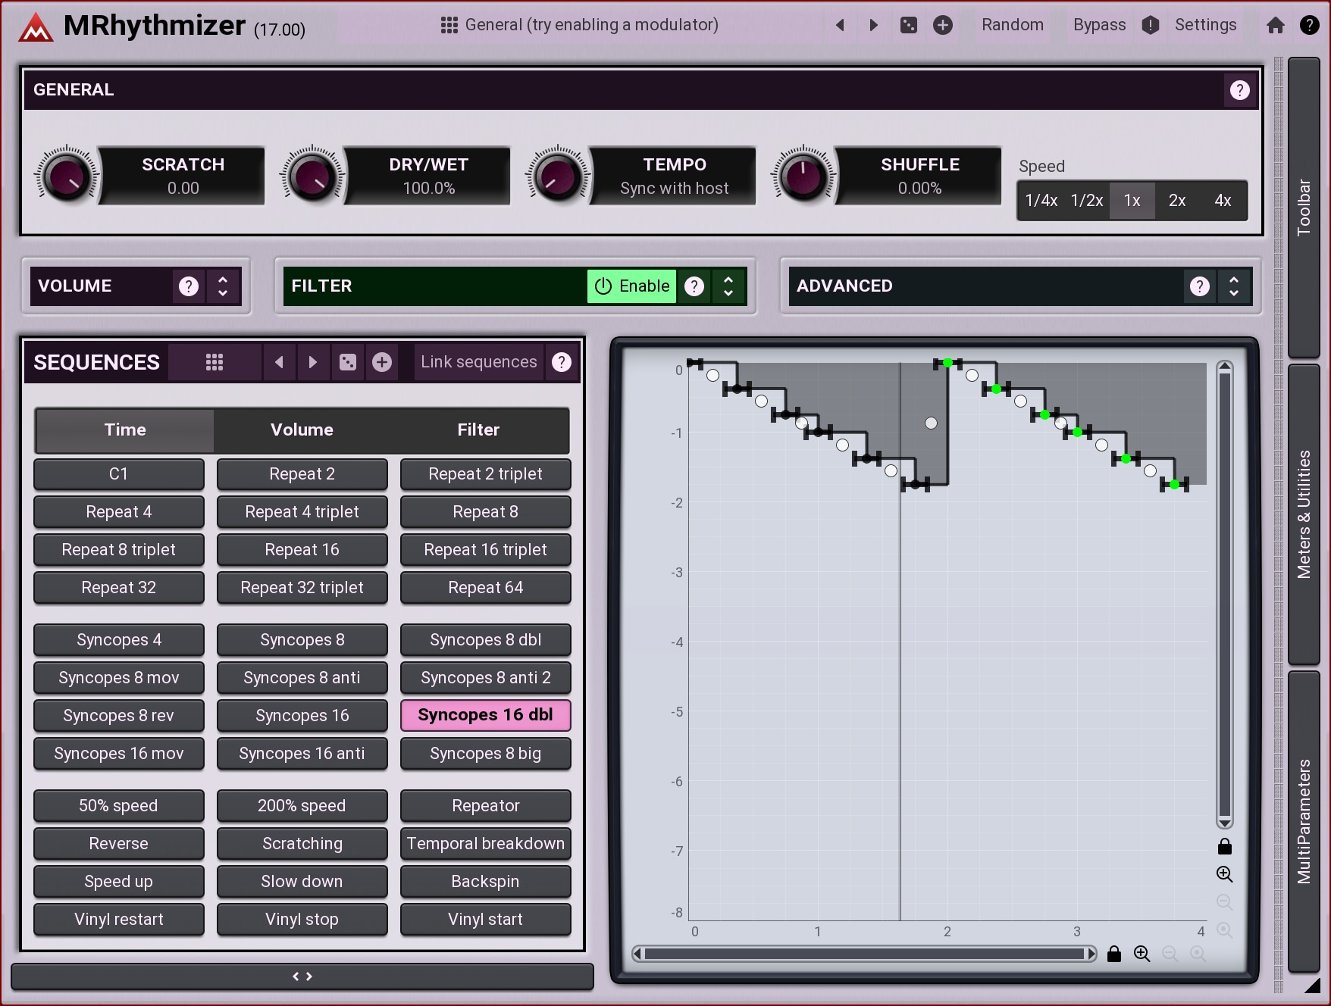Click the General section help icon
The image size is (1331, 1006).
1239,90
